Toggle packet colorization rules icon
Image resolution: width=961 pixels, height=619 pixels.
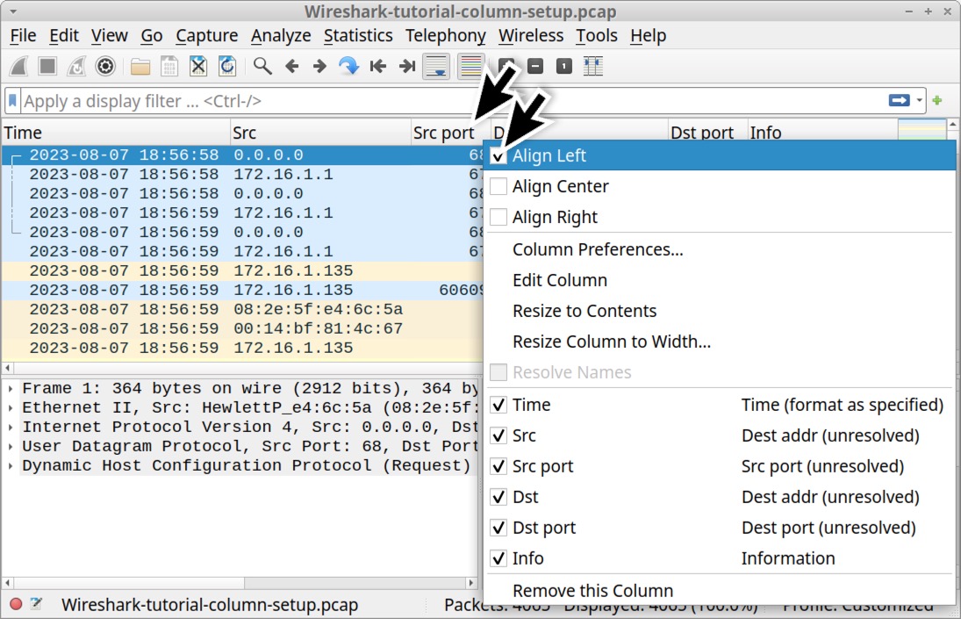coord(470,66)
